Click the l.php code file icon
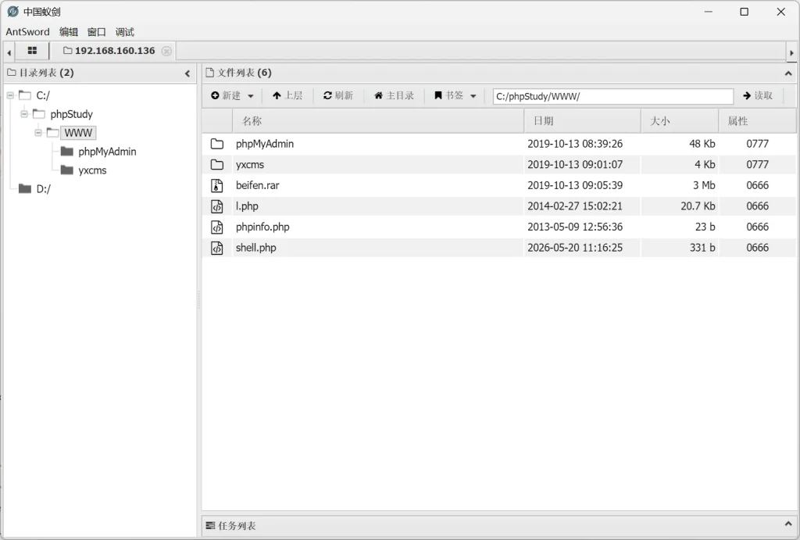Screen dimensions: 800x540 pos(217,206)
